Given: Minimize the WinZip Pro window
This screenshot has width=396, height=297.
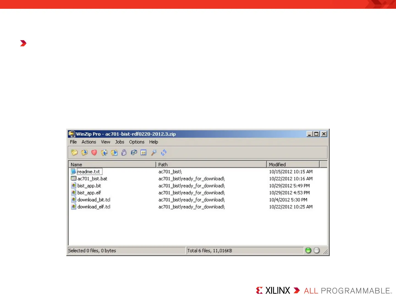Looking at the screenshot, I should pos(310,134).
